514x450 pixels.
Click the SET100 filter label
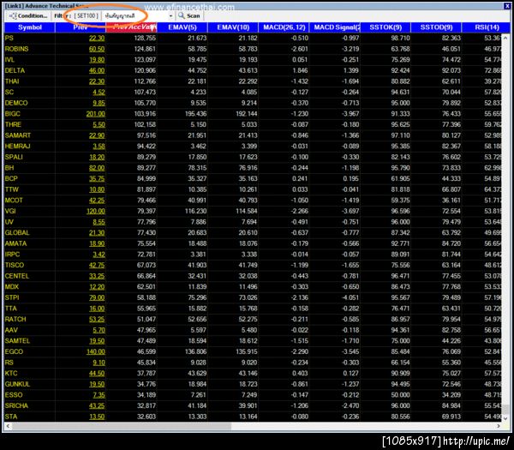tap(86, 15)
